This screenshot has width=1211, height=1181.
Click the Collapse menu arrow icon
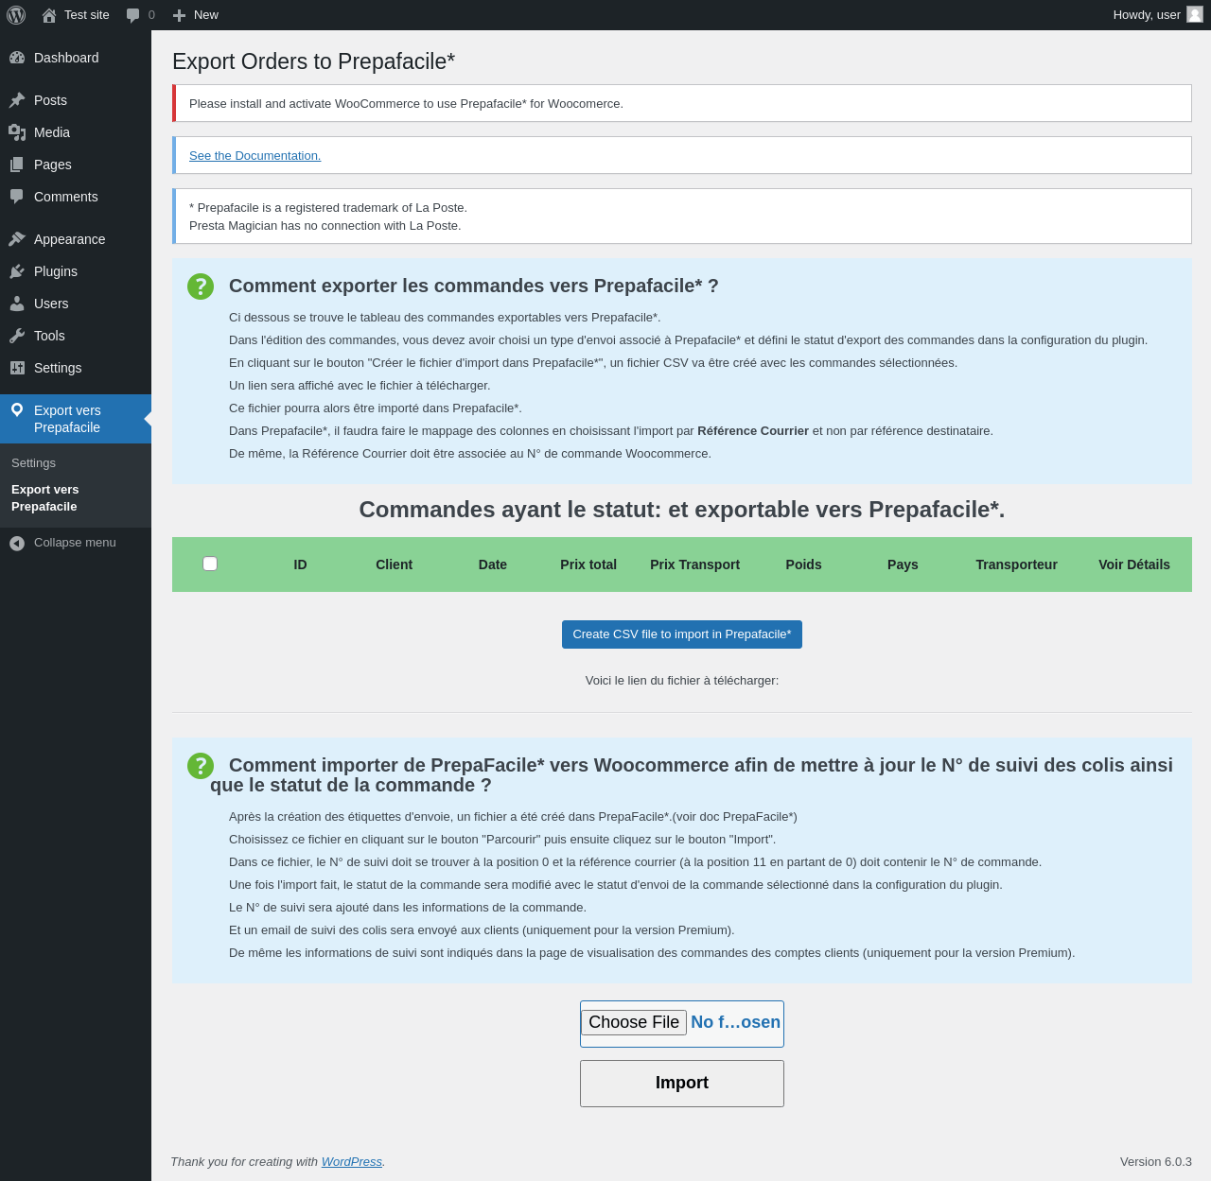point(17,543)
